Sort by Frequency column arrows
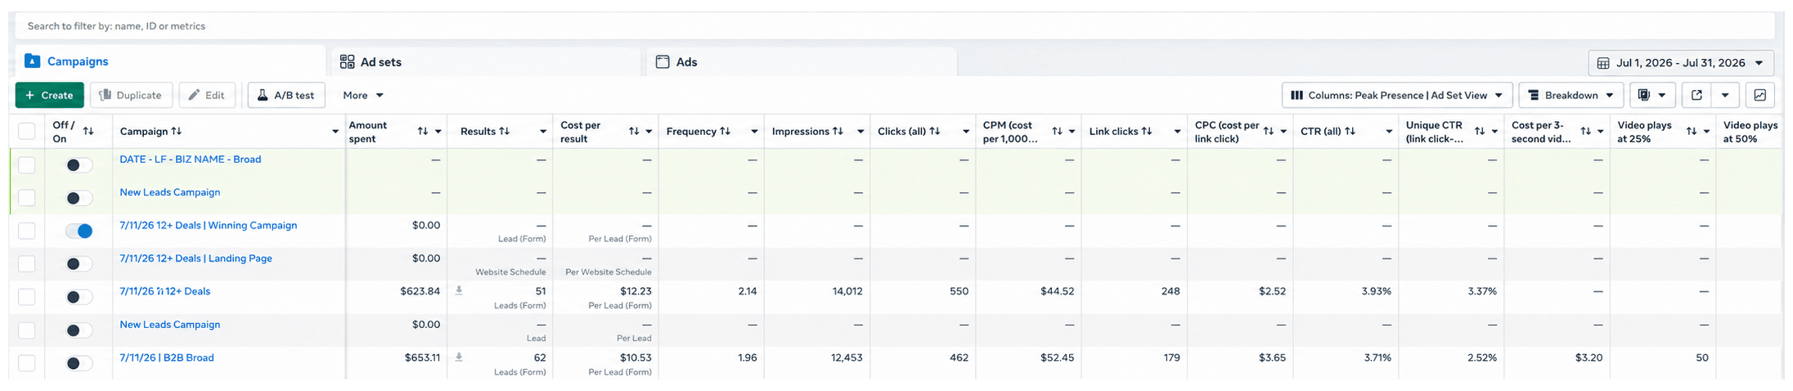The width and height of the screenshot is (1793, 391). point(725,132)
